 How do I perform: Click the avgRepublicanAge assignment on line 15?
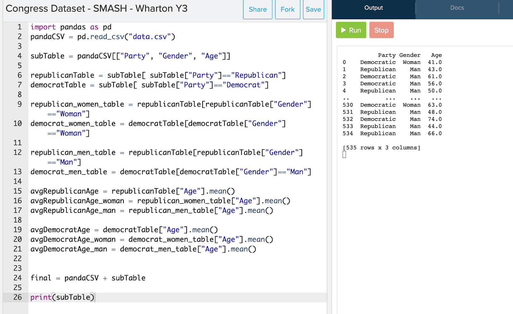(x=132, y=191)
